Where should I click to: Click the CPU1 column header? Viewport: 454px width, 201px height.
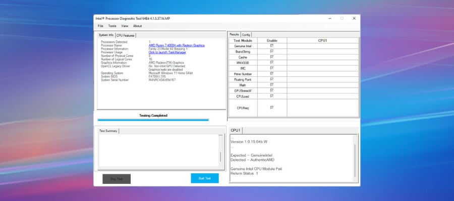click(x=322, y=41)
